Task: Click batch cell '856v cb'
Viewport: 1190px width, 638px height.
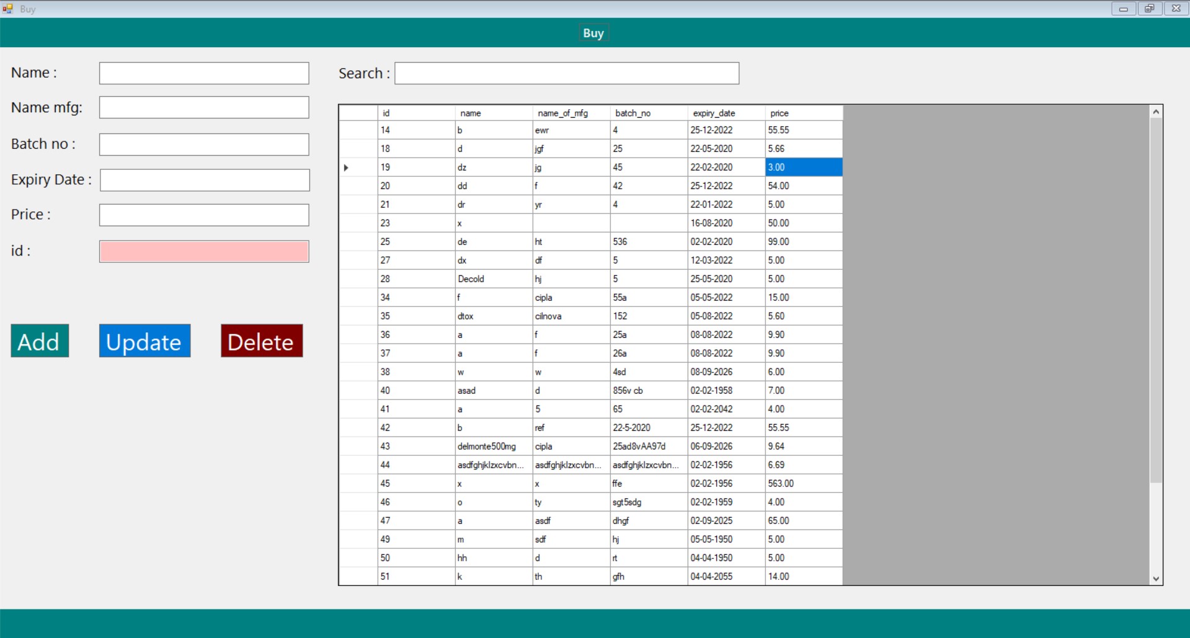Action: [x=649, y=391]
